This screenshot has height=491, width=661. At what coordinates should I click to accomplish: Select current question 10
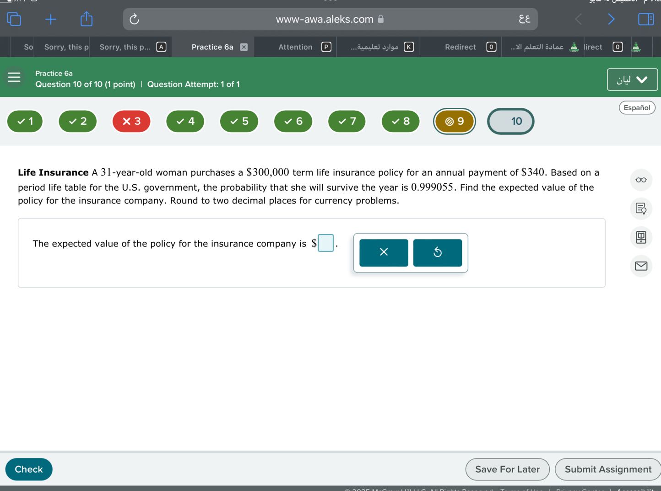(x=511, y=121)
